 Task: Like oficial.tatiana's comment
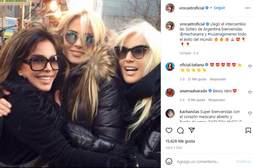click(250, 66)
